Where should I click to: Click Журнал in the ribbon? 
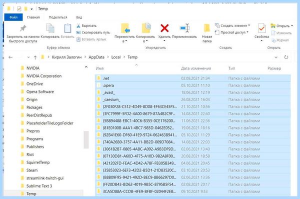pos(280,40)
